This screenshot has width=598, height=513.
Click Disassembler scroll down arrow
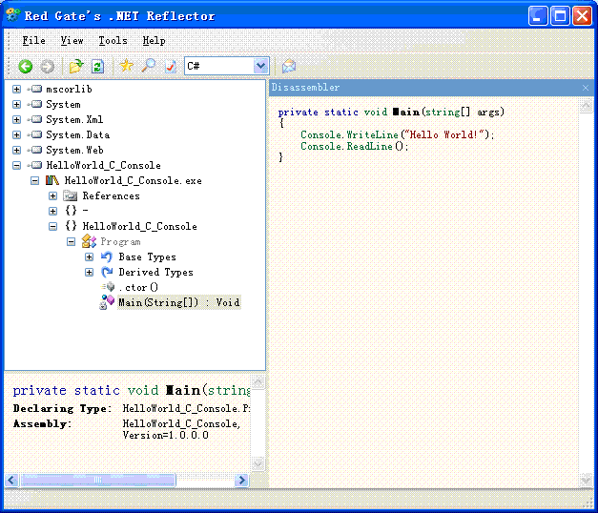pyautogui.click(x=586, y=481)
